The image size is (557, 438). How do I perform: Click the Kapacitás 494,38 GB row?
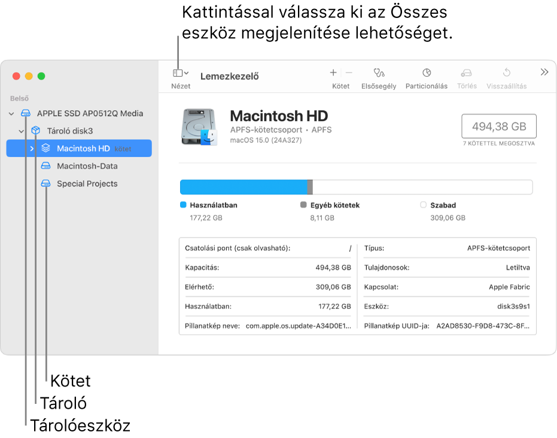coord(268,267)
